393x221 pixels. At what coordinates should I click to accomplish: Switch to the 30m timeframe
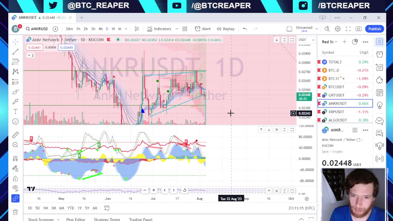pos(69,29)
